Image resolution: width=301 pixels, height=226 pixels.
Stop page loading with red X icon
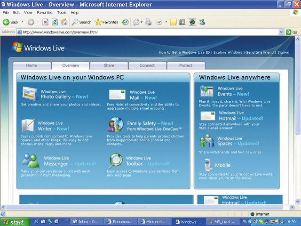point(45,22)
